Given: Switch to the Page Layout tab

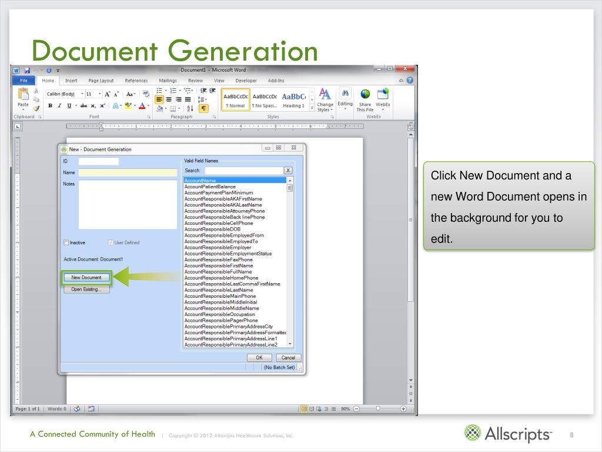Looking at the screenshot, I should [101, 81].
